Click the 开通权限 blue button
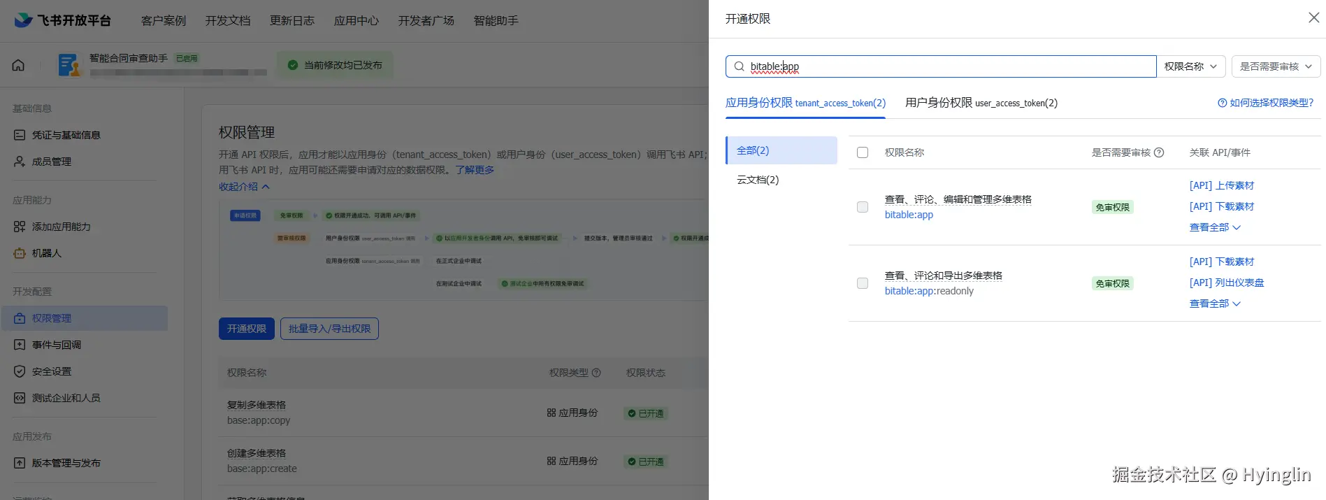 click(247, 329)
